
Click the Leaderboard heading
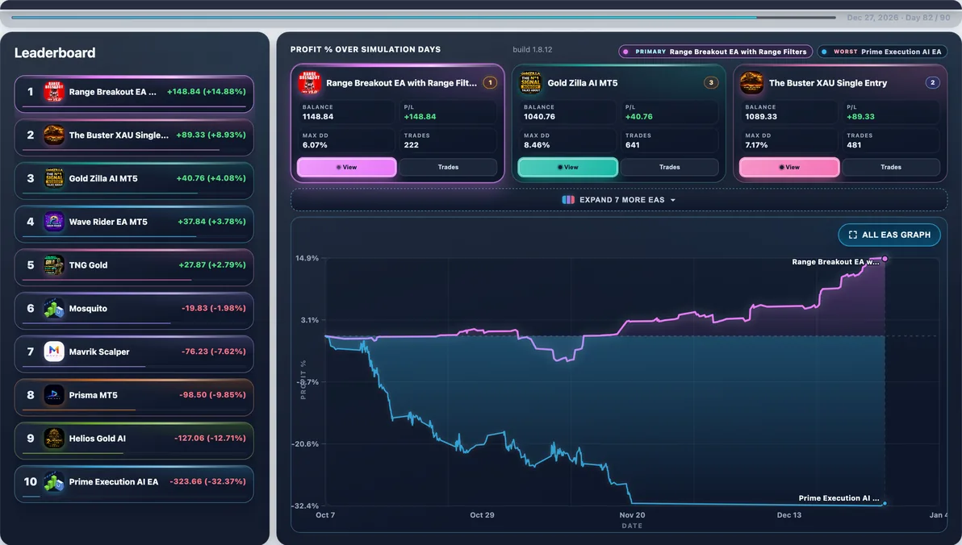tap(55, 52)
